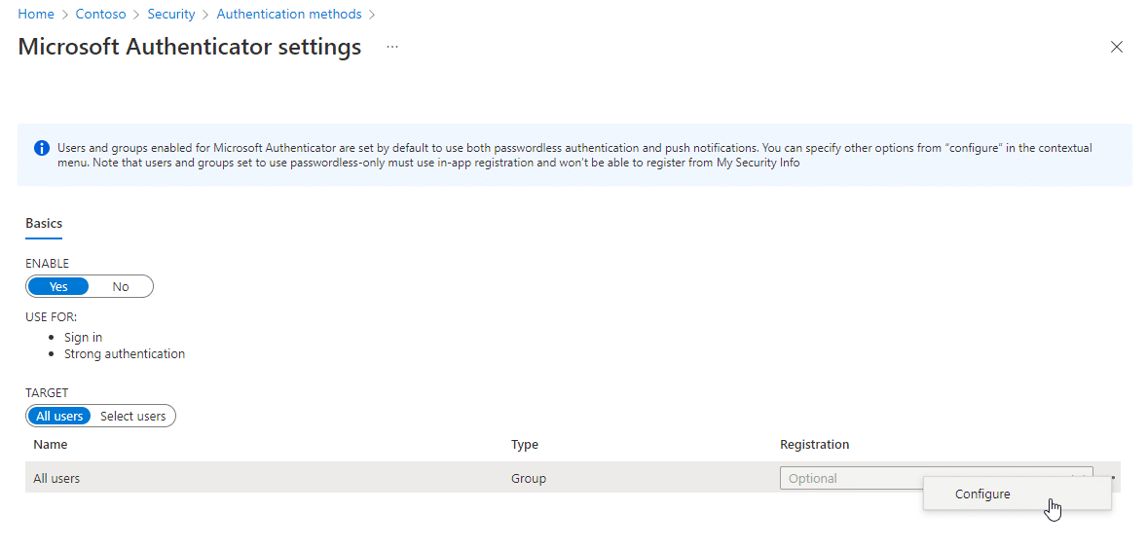This screenshot has height=549, width=1147.
Task: Choose All users as target
Action: (x=59, y=416)
